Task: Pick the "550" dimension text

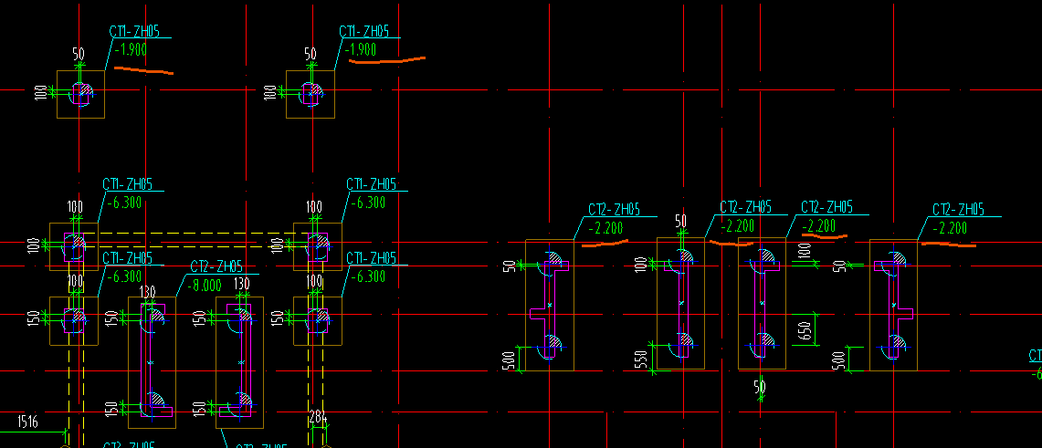Action: [640, 359]
